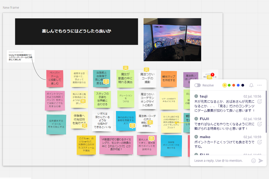Screen dimensions: 269x179
Task: Pick the blue comment color dot
Action: pyautogui.click(x=238, y=85)
